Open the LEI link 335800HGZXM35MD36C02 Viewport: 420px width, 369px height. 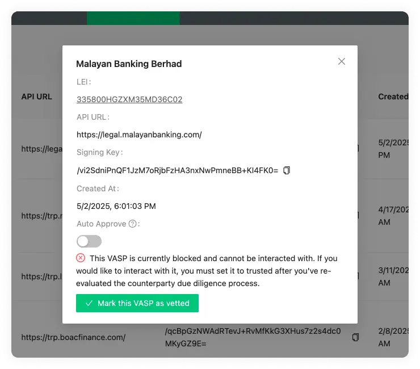click(129, 99)
